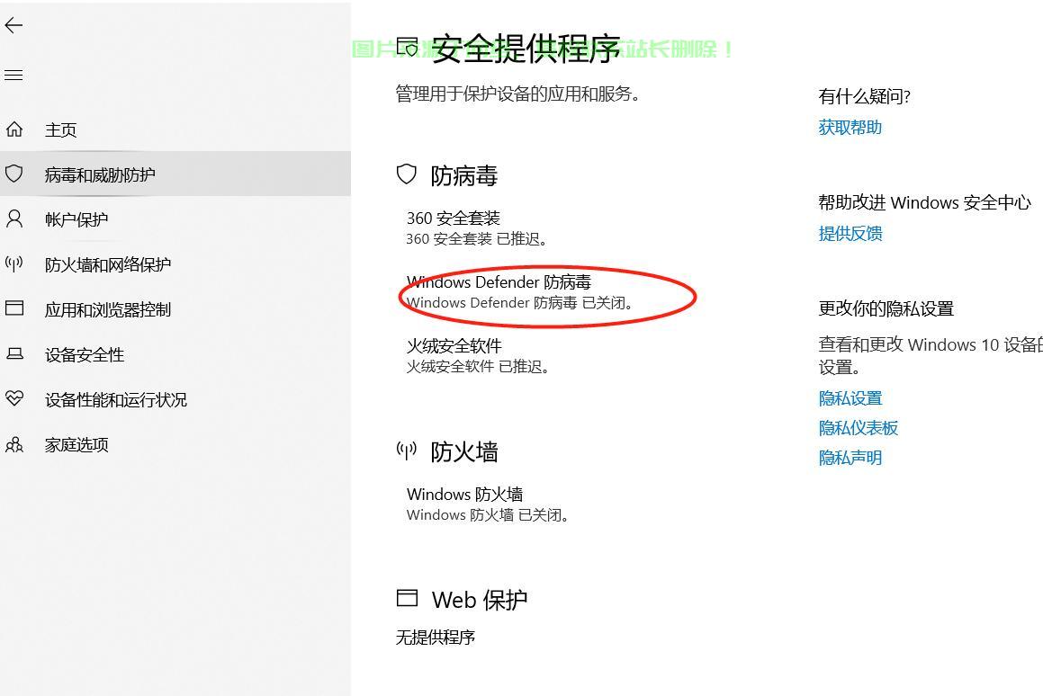Open the 隐私仪表板 link
1043x696 pixels.
click(x=859, y=427)
